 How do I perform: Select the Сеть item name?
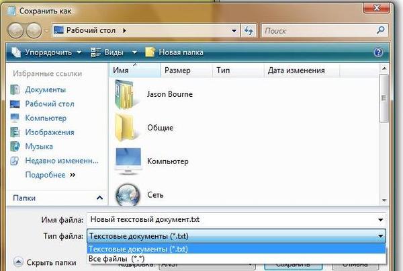point(155,195)
